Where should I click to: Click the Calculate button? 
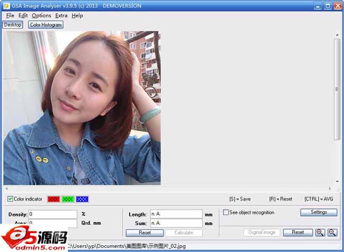click(x=184, y=233)
